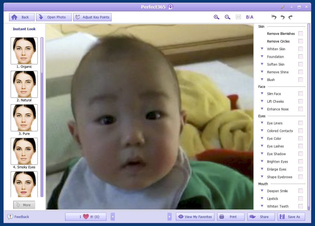Select the Smoky Eyes instant look thumbnail
The height and width of the screenshot is (226, 315).
tap(24, 151)
